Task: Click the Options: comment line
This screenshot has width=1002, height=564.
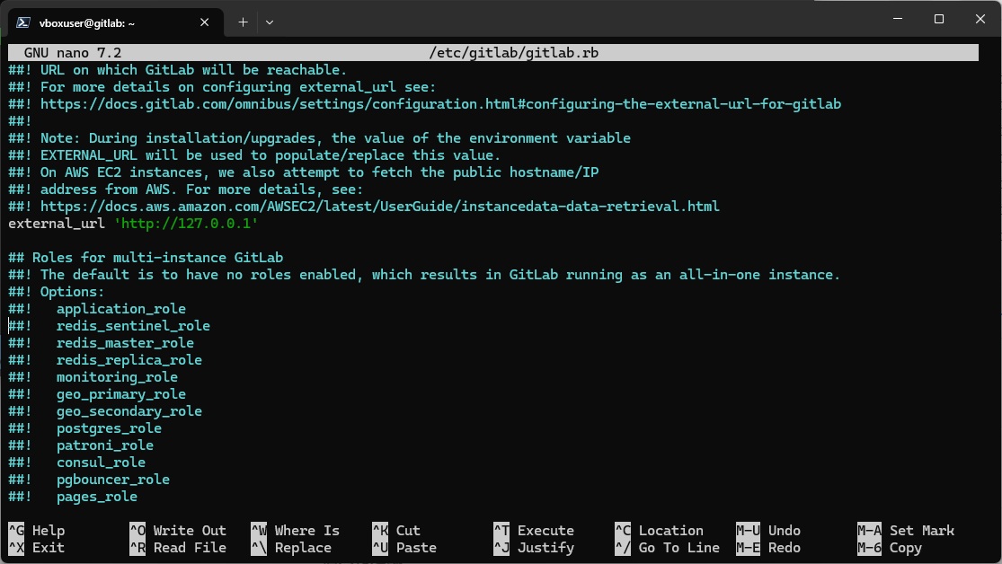Action: click(57, 292)
